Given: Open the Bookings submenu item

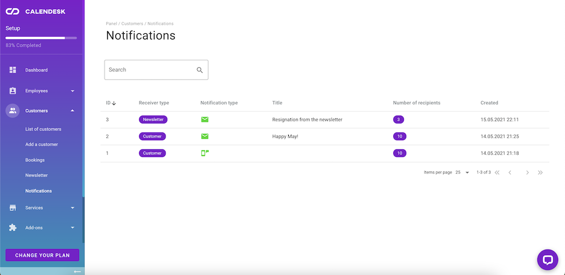Looking at the screenshot, I should coord(35,160).
